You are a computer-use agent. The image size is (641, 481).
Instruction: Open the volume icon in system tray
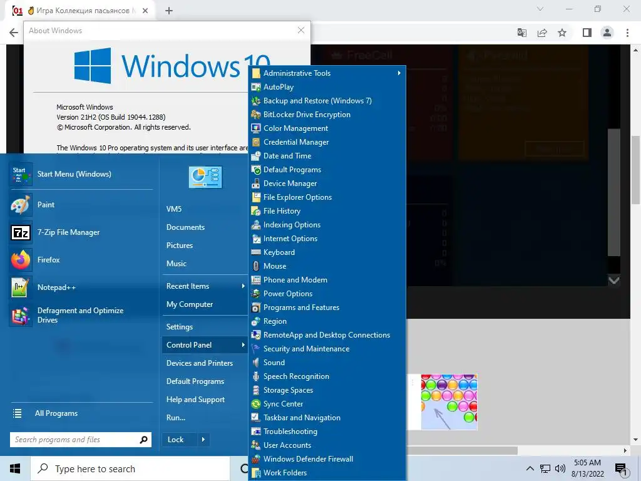coord(560,468)
